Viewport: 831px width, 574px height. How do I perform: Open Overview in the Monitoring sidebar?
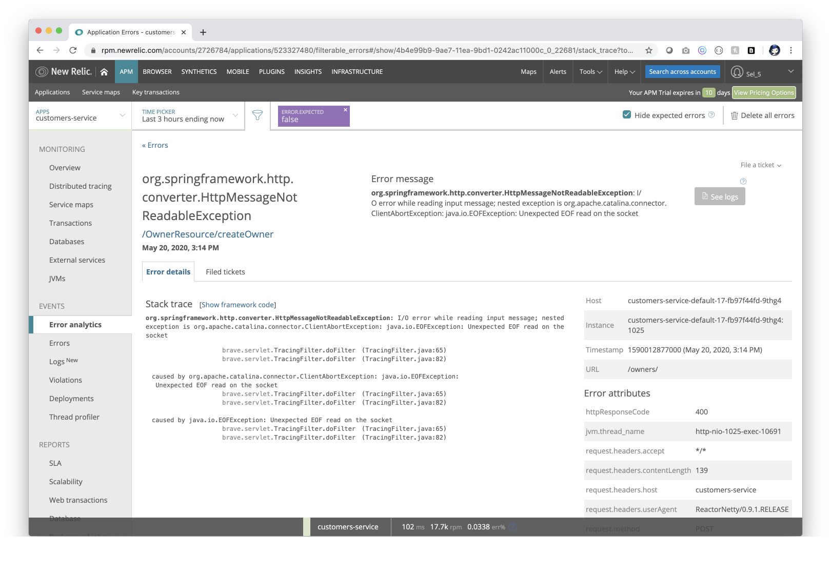pos(65,168)
